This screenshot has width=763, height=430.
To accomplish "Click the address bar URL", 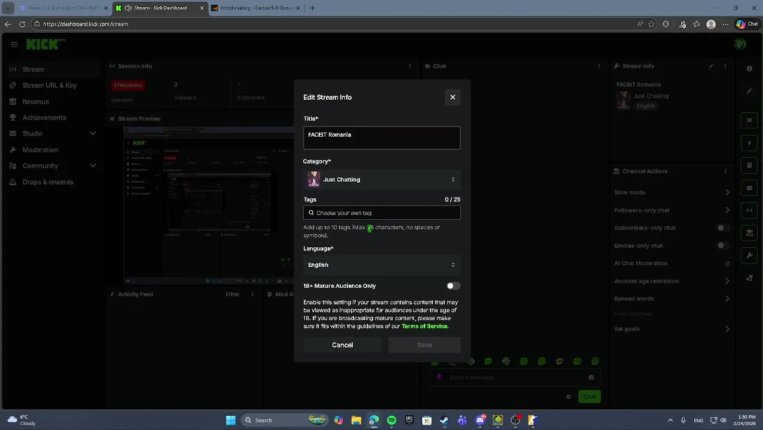I will click(x=86, y=24).
